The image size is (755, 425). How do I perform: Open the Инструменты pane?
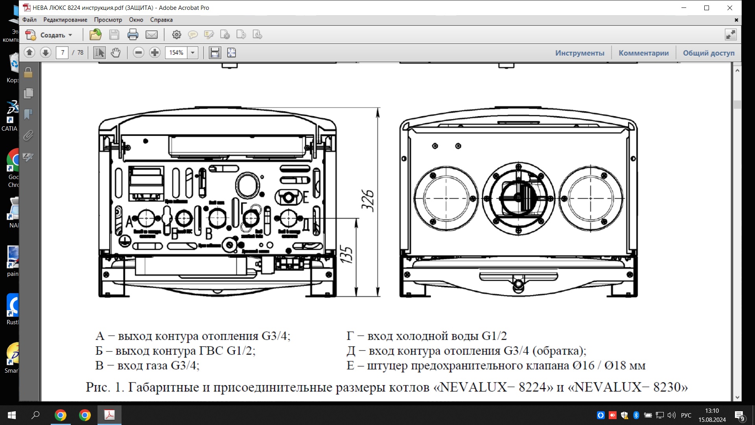[x=579, y=53]
